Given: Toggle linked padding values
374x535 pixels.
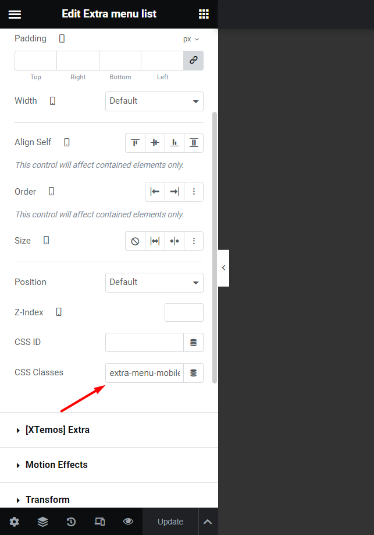Looking at the screenshot, I should (x=194, y=61).
